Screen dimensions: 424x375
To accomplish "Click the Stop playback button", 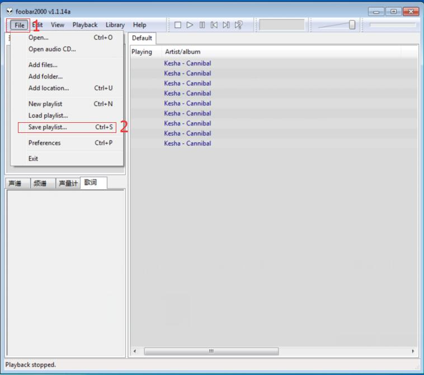I will point(178,25).
